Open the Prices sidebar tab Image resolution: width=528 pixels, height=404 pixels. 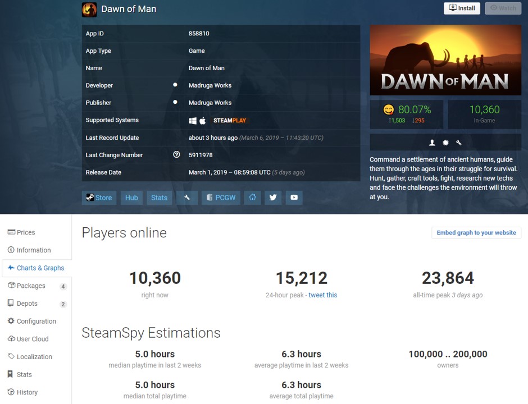pos(37,232)
